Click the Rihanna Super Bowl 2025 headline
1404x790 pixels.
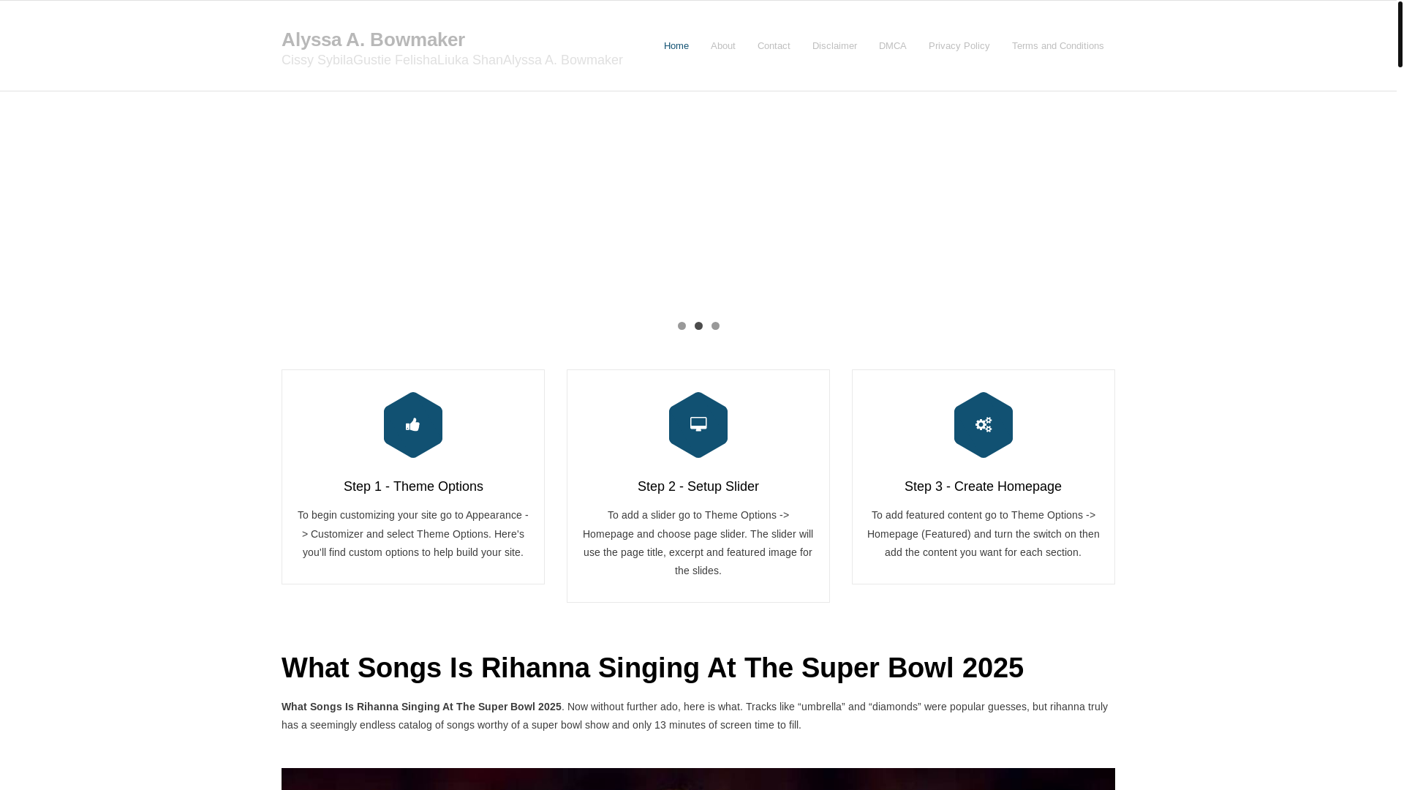(x=652, y=668)
